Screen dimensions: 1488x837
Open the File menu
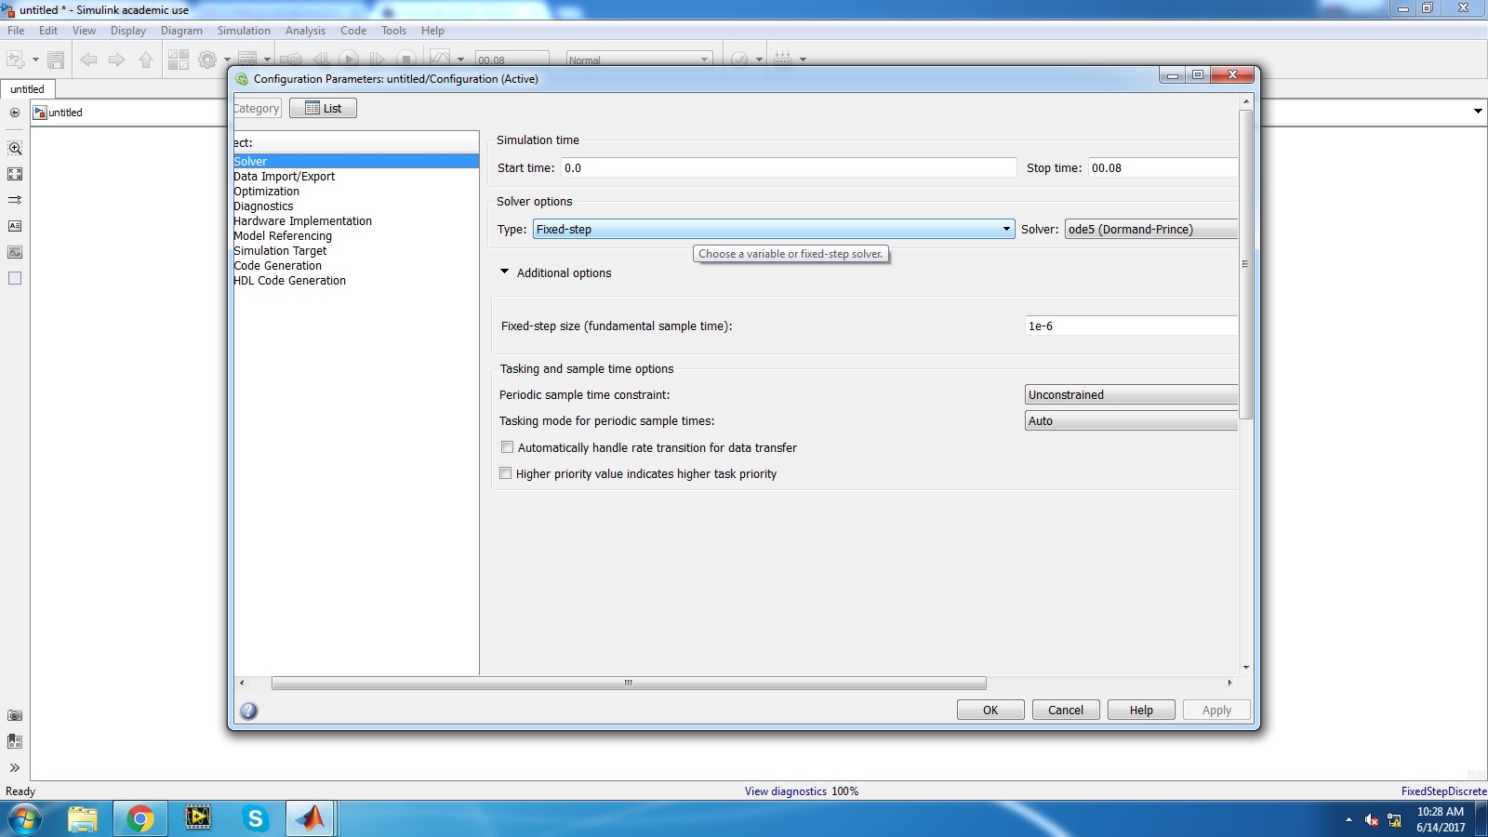pos(16,31)
